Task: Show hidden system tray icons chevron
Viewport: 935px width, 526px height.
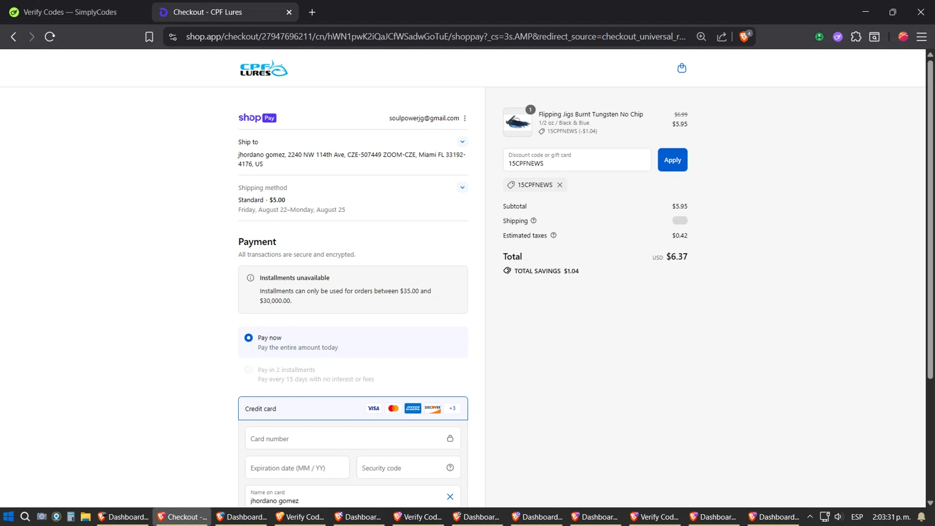Action: click(x=810, y=517)
